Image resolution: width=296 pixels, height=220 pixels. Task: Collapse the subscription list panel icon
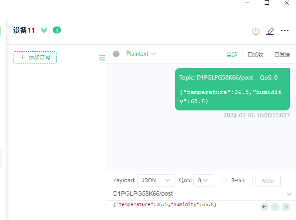[102, 58]
